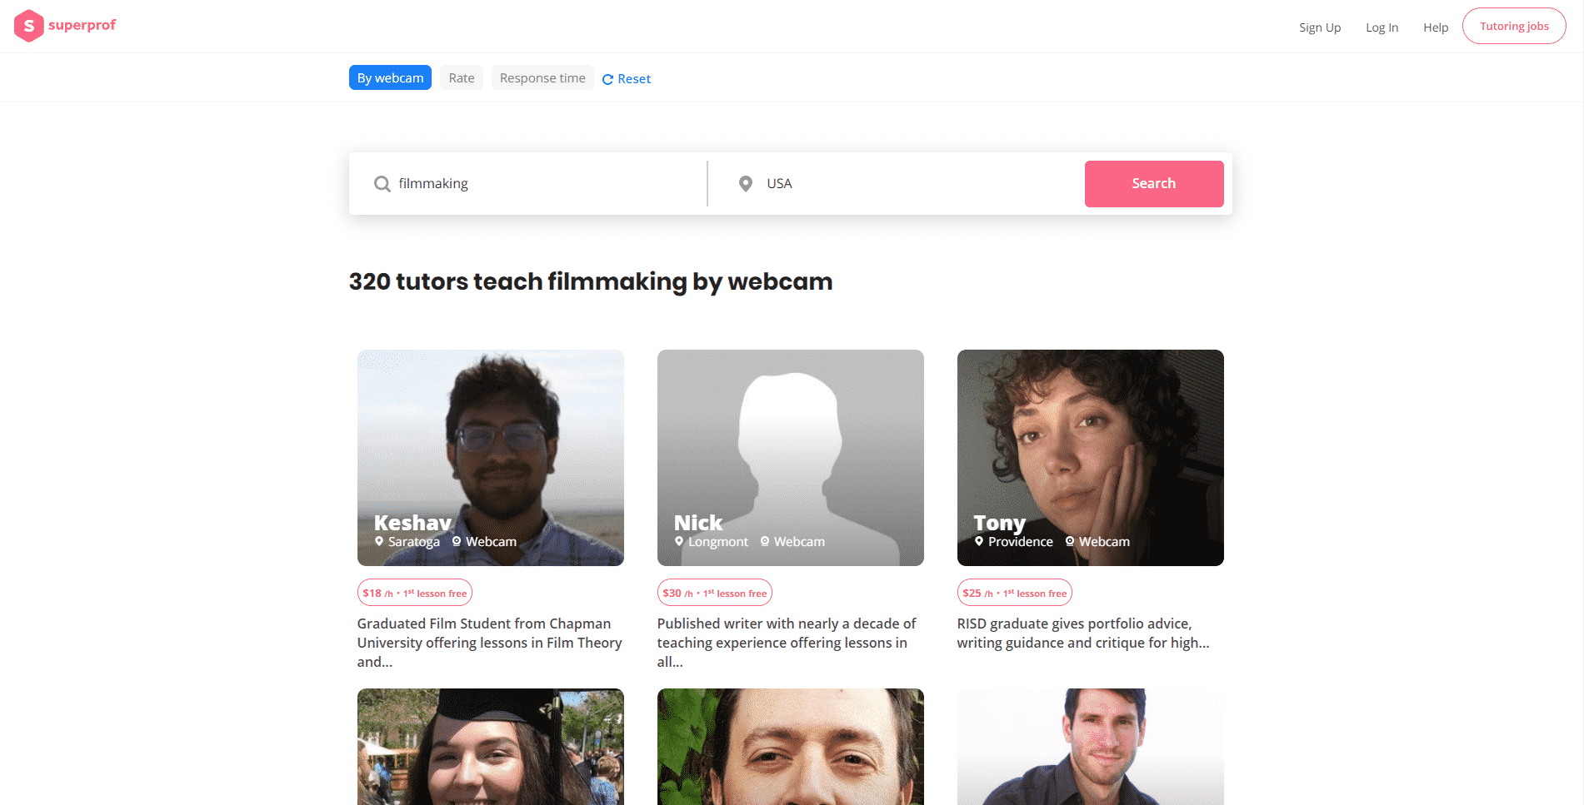This screenshot has width=1584, height=805.
Task: Click the webcam icon on Nick's card
Action: coord(765,541)
